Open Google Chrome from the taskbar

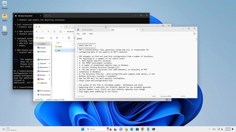tap(143, 129)
